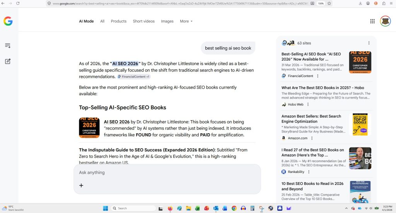Click the Google logo
The height and width of the screenshot is (213, 396).
8,21
